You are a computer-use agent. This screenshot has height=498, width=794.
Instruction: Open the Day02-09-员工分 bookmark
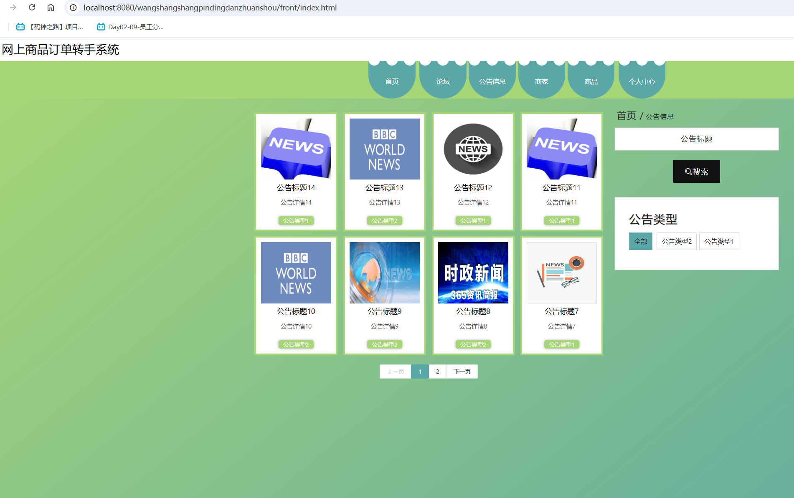[x=130, y=27]
